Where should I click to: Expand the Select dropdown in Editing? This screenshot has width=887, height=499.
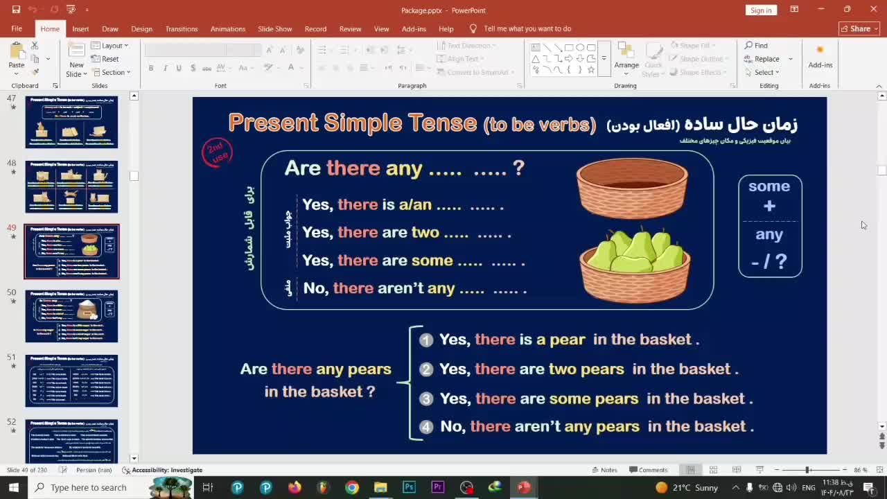[766, 72]
